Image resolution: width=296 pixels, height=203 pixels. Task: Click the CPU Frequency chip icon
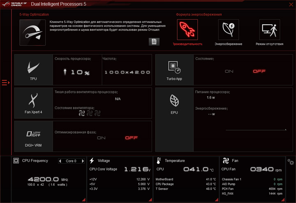[x=16, y=161]
